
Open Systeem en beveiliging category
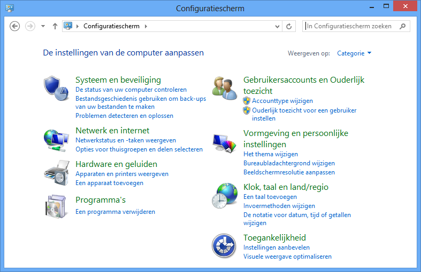click(x=118, y=80)
